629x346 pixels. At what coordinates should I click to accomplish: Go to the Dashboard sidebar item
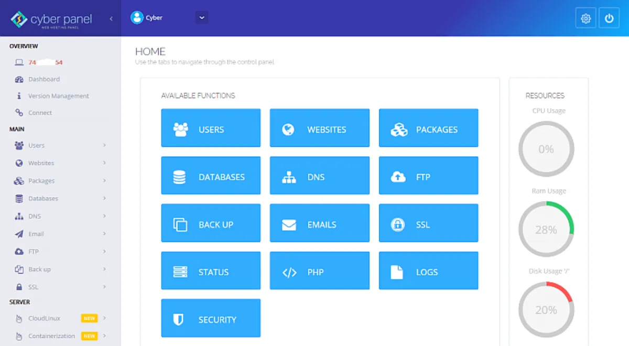44,79
